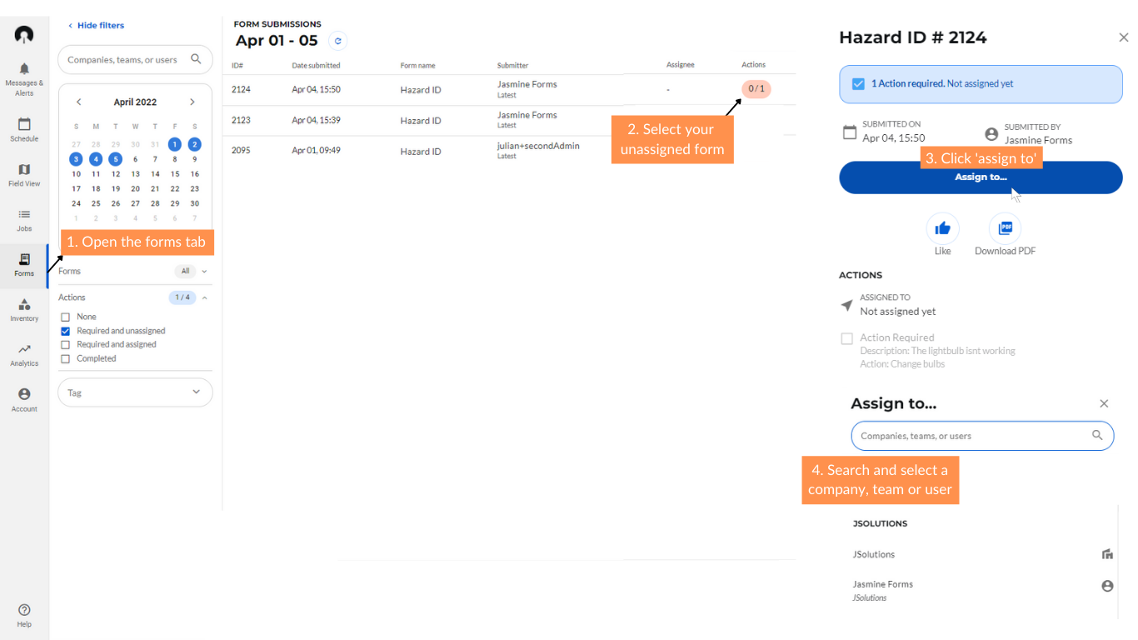Download the submission as PDF
Screen dimensions: 1138x640
pos(1006,227)
